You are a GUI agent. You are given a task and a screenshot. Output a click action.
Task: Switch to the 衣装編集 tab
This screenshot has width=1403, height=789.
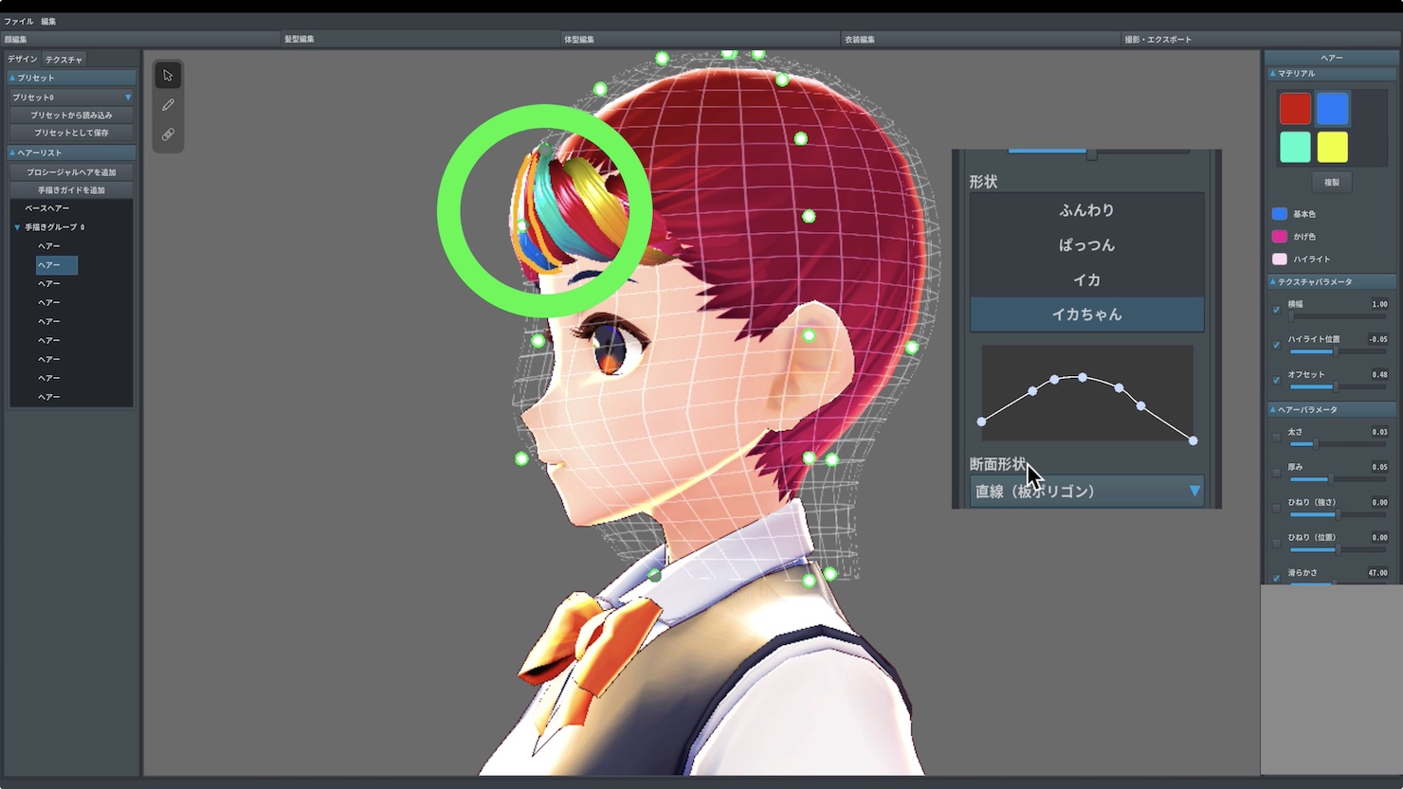coord(981,39)
